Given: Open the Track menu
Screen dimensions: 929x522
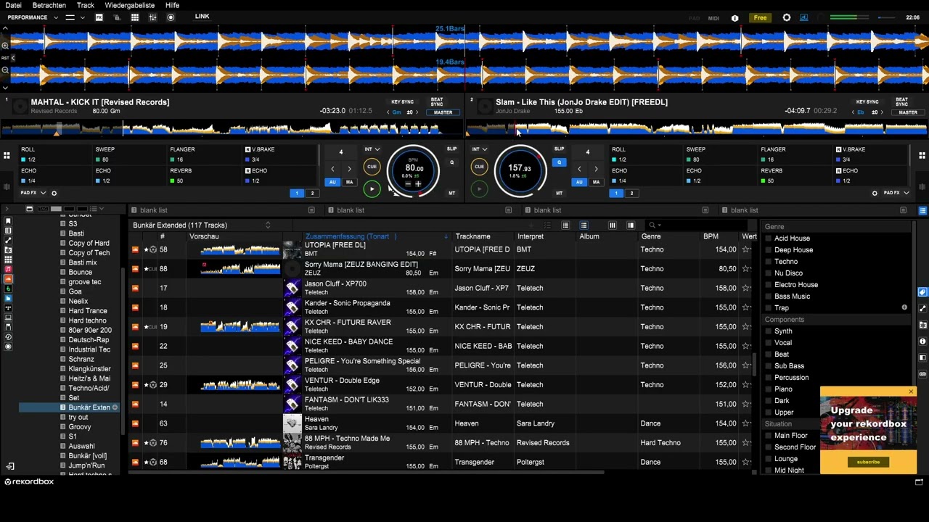Looking at the screenshot, I should click(x=86, y=5).
